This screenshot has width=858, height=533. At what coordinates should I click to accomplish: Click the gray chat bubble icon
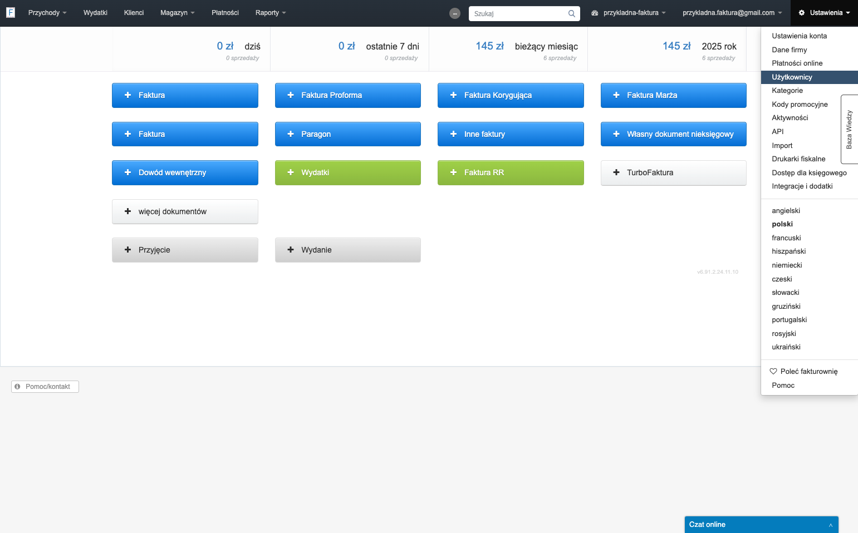[455, 13]
